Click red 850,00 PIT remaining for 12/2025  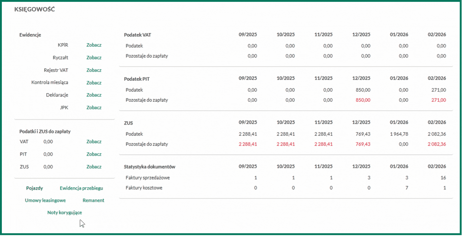(363, 100)
